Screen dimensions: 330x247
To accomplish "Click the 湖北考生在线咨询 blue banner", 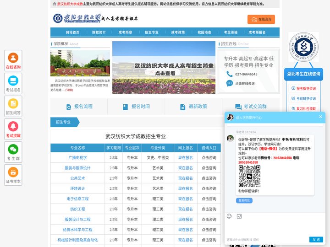I will coord(303,74).
